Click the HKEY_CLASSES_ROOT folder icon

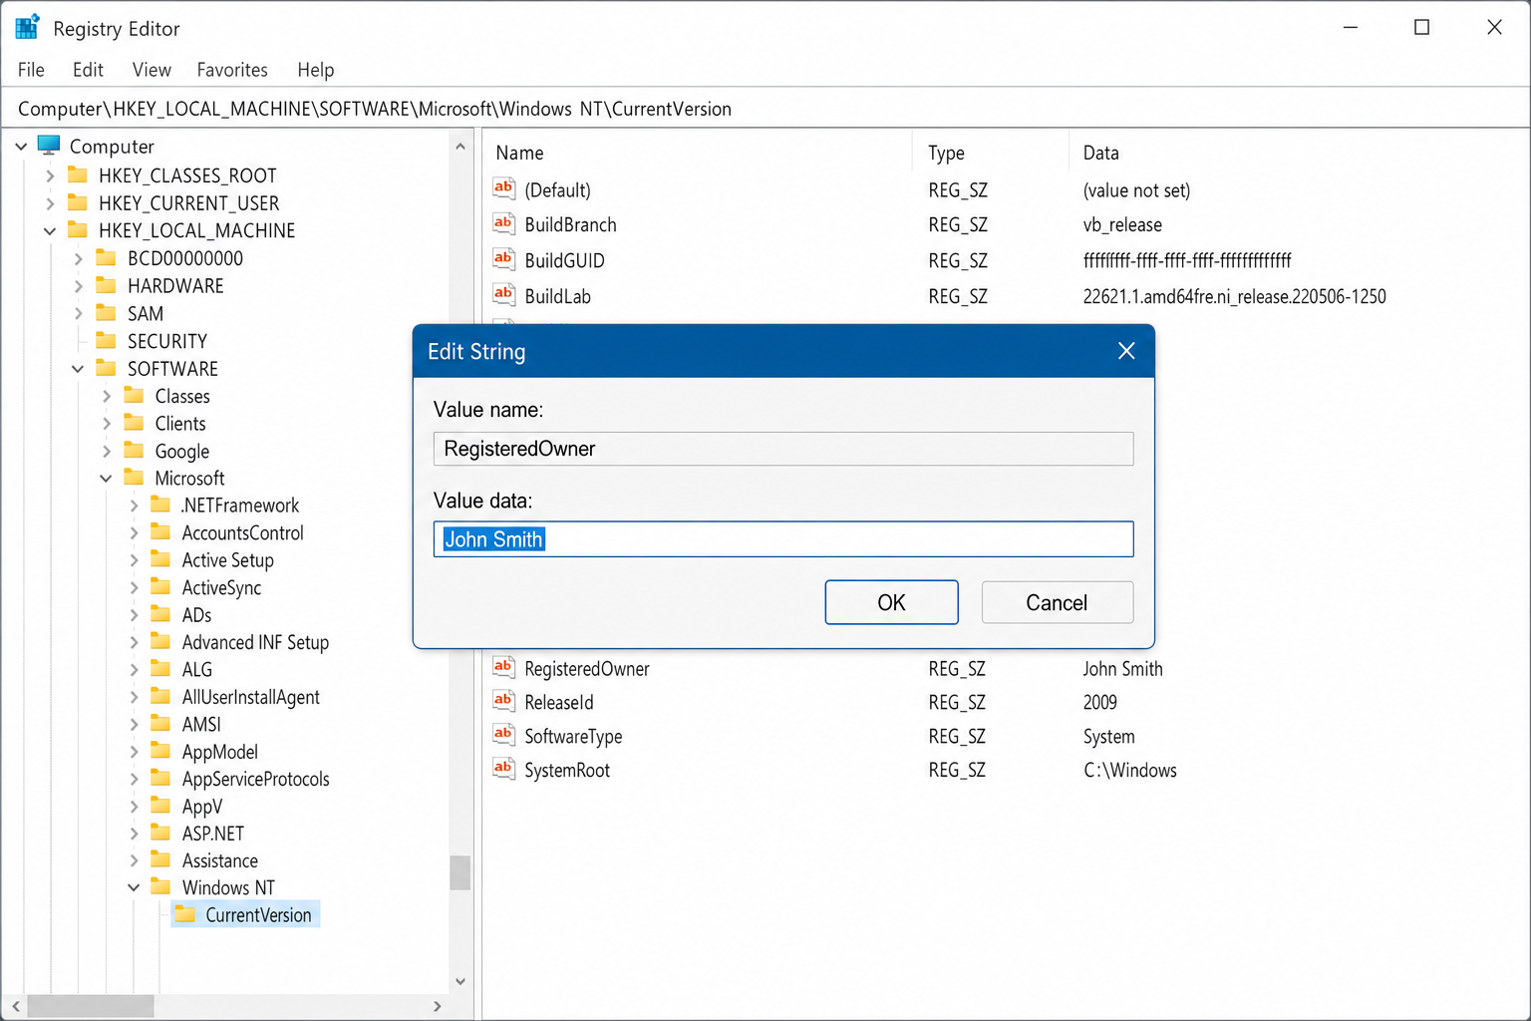(78, 174)
